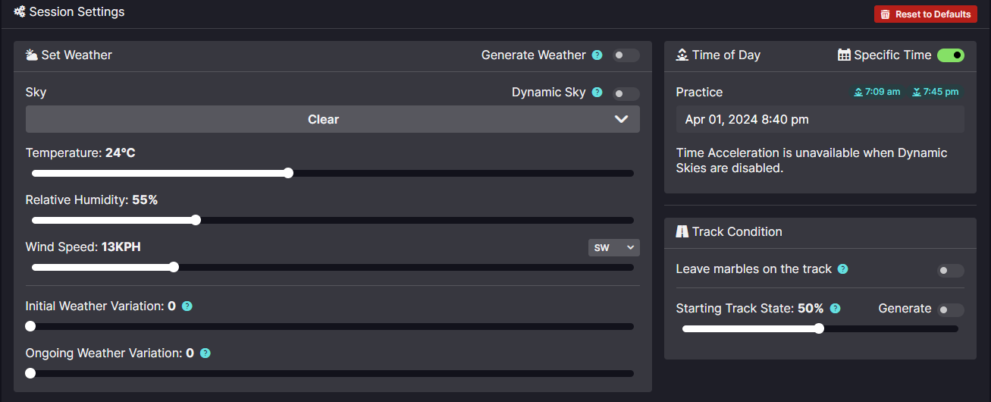The height and width of the screenshot is (402, 991).
Task: Click the Ongoing Weather Variation help icon
Action: pyautogui.click(x=205, y=353)
